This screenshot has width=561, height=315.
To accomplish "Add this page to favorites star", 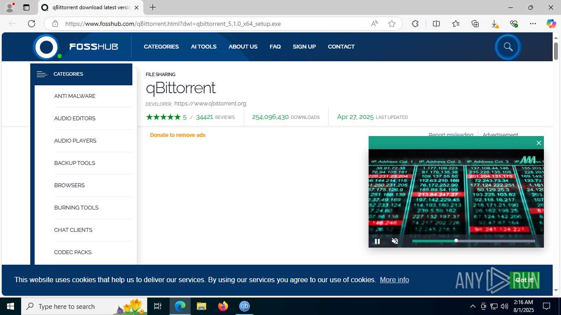I will tap(392, 24).
